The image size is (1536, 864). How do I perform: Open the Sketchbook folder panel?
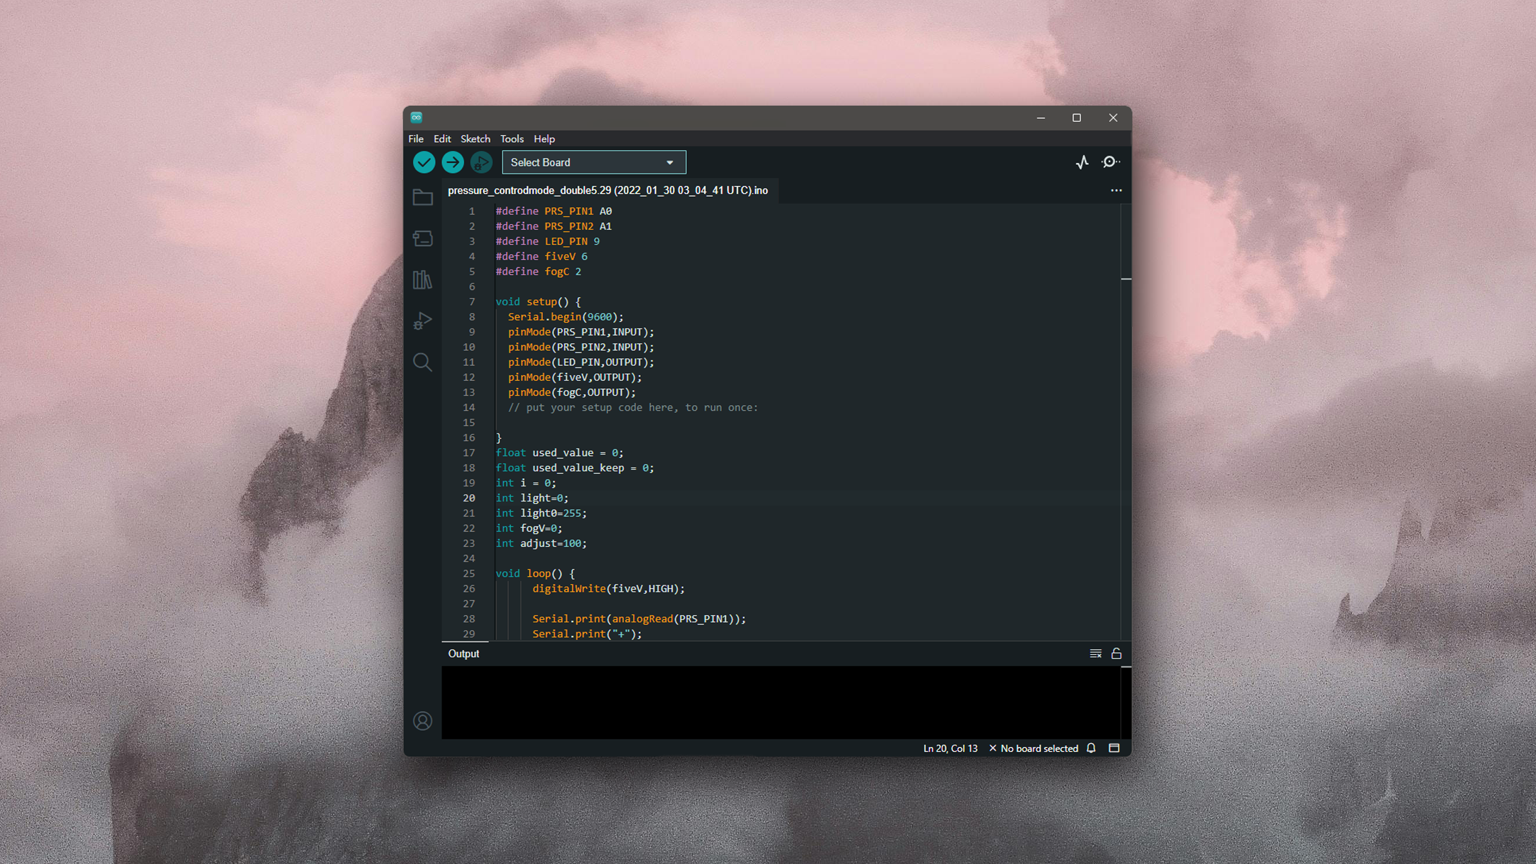(422, 197)
